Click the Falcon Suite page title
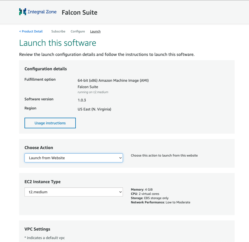The width and height of the screenshot is (249, 242). (80, 13)
